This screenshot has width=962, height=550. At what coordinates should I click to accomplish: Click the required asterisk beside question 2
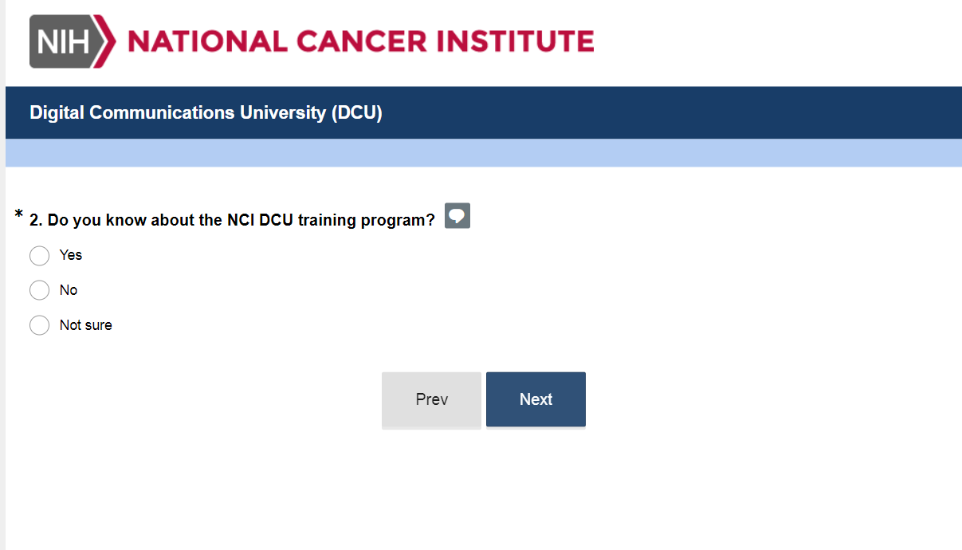click(x=19, y=215)
